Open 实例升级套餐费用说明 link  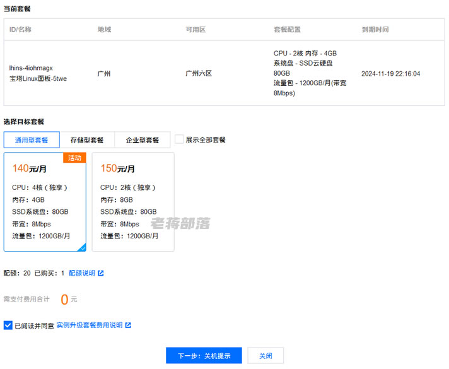[x=90, y=325]
